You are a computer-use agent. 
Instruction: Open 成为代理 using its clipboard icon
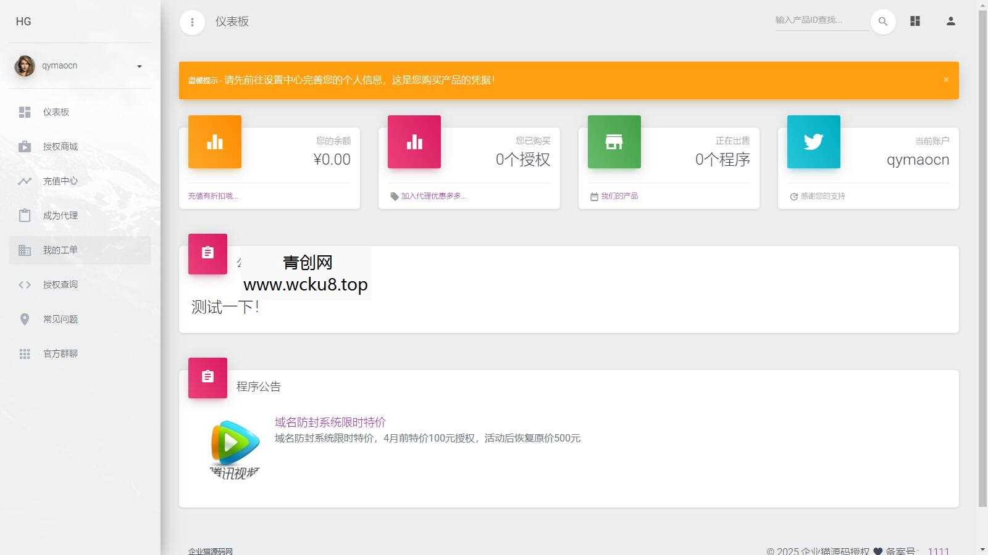coord(25,216)
